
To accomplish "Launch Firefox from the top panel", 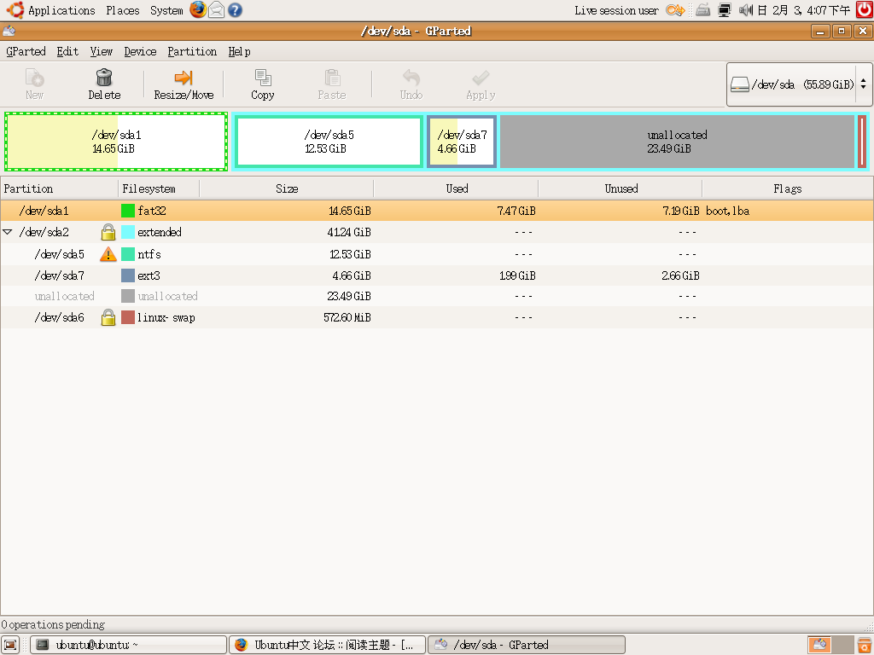I will (198, 9).
